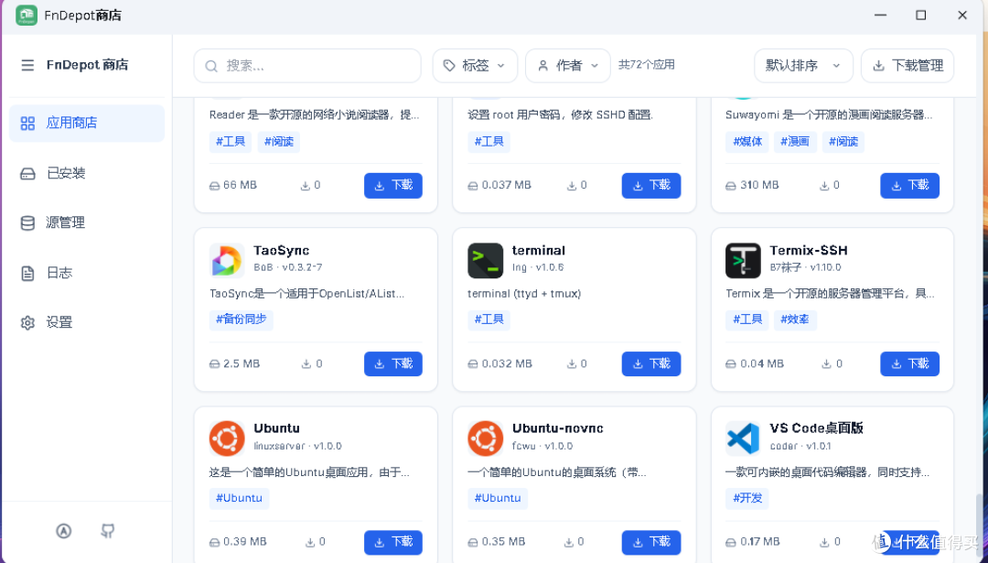This screenshot has height=563, width=988.
Task: Download Termix-SSH
Action: [909, 363]
